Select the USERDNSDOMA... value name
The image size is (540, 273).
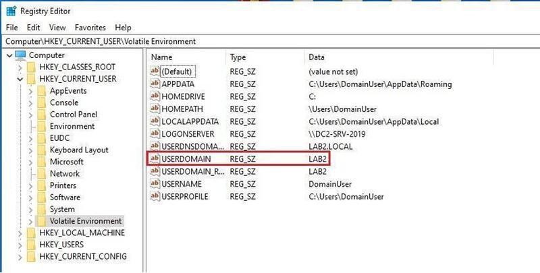[x=192, y=146]
